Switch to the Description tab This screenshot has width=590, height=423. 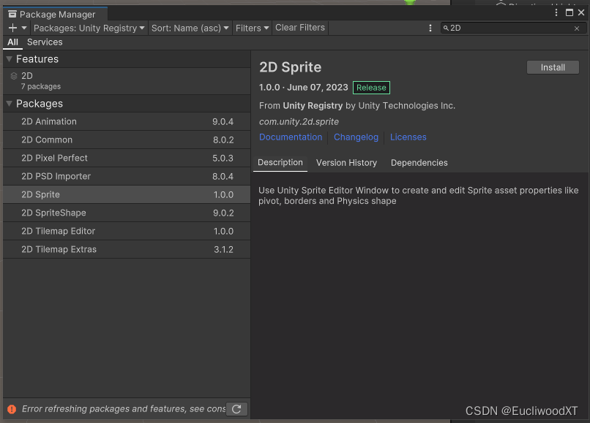(x=280, y=163)
